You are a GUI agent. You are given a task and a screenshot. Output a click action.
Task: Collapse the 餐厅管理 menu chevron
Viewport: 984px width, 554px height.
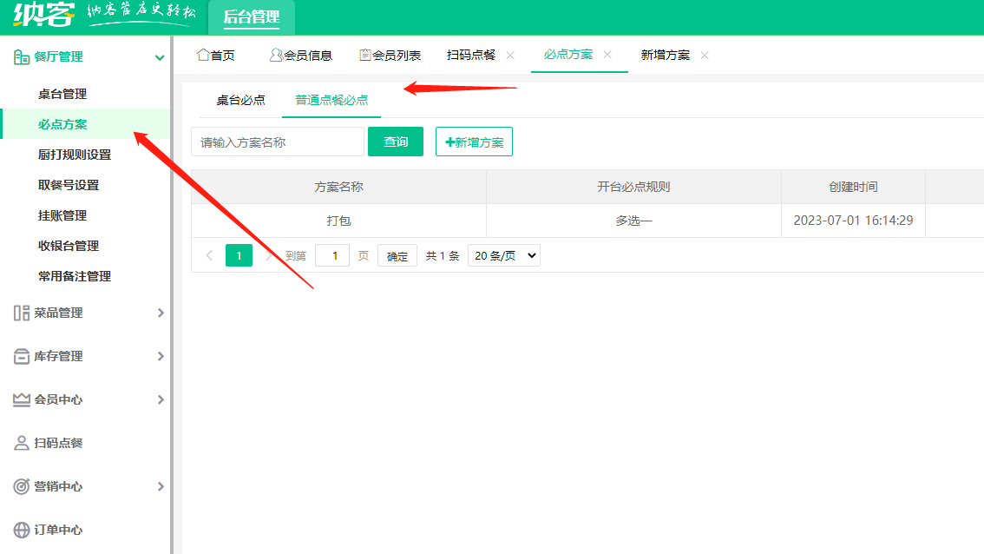pos(160,57)
